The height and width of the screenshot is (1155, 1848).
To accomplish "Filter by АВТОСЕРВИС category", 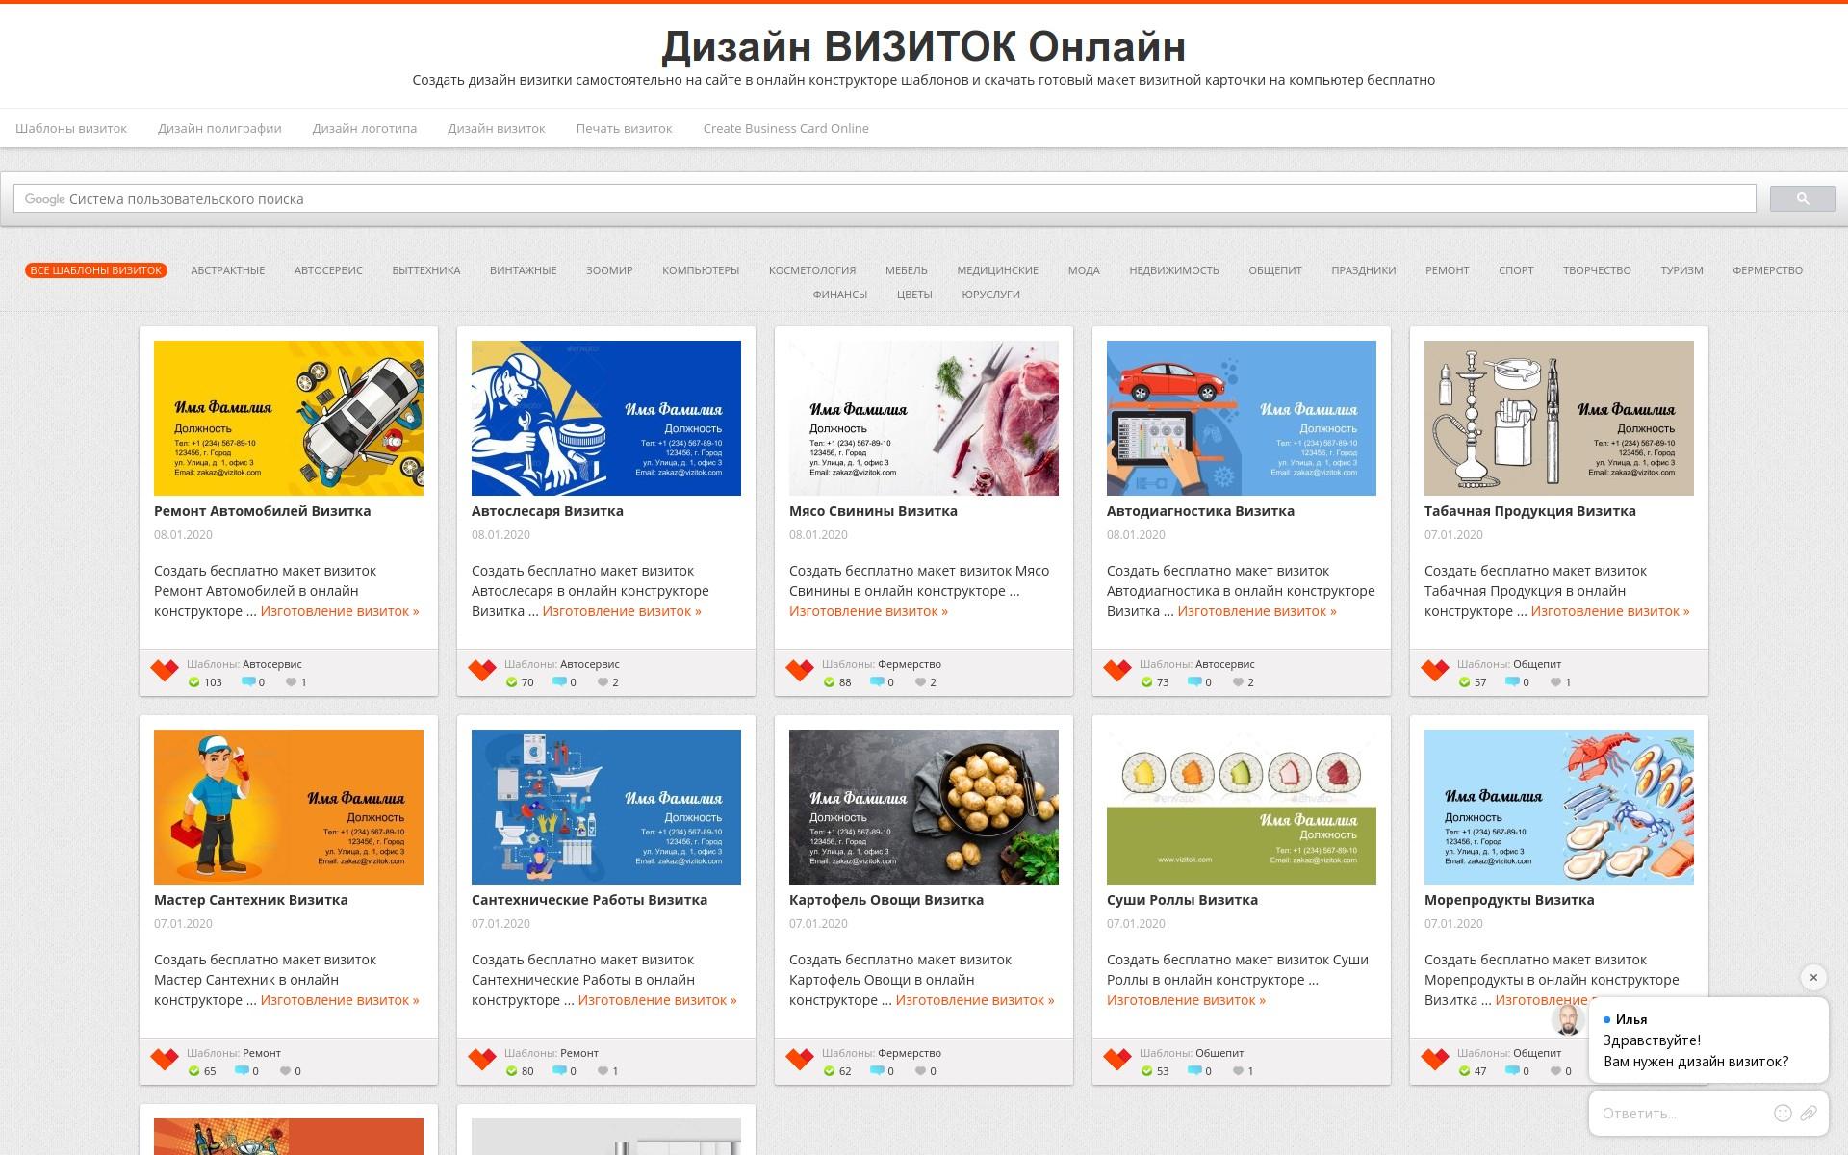I will pos(328,270).
